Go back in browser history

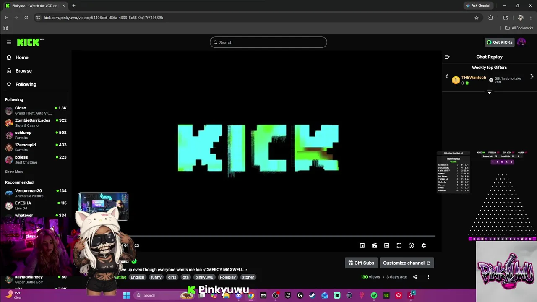(x=6, y=18)
